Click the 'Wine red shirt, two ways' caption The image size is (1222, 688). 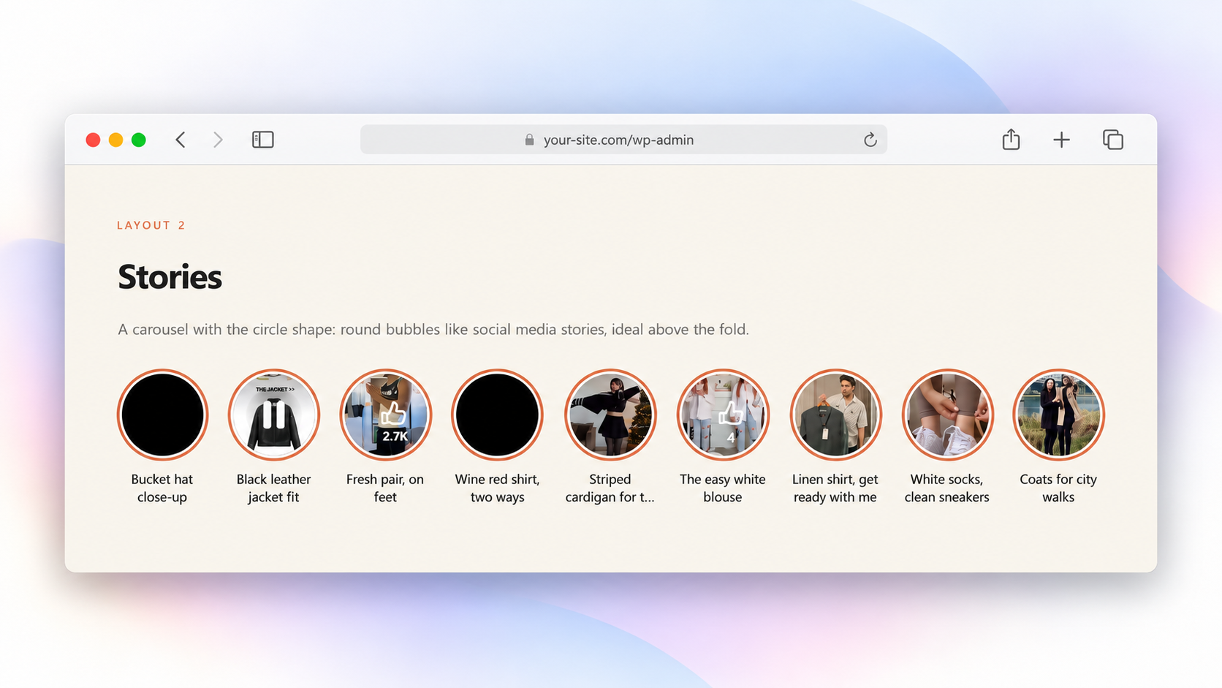(x=497, y=488)
